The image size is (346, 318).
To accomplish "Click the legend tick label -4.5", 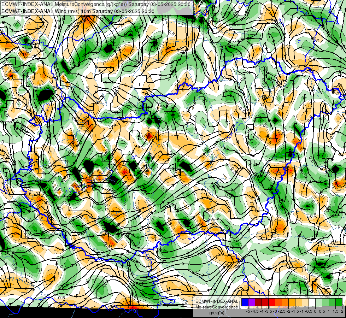I will pyautogui.click(x=255, y=311).
